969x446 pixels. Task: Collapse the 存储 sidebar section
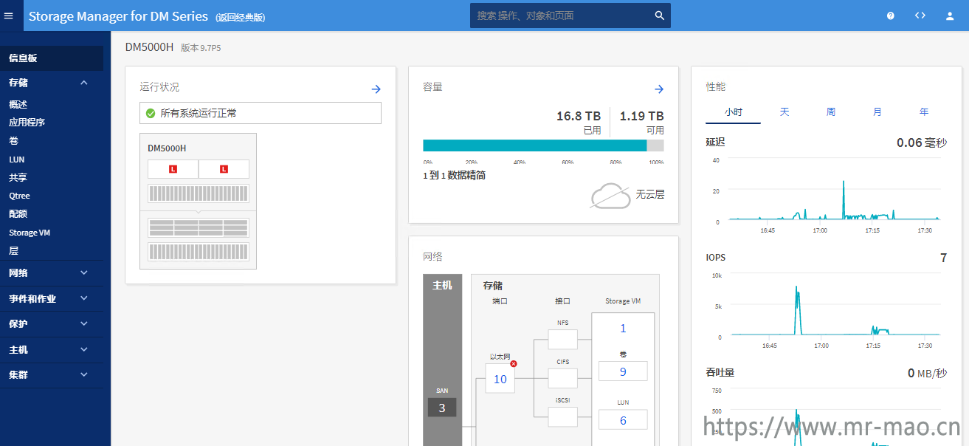click(x=84, y=83)
